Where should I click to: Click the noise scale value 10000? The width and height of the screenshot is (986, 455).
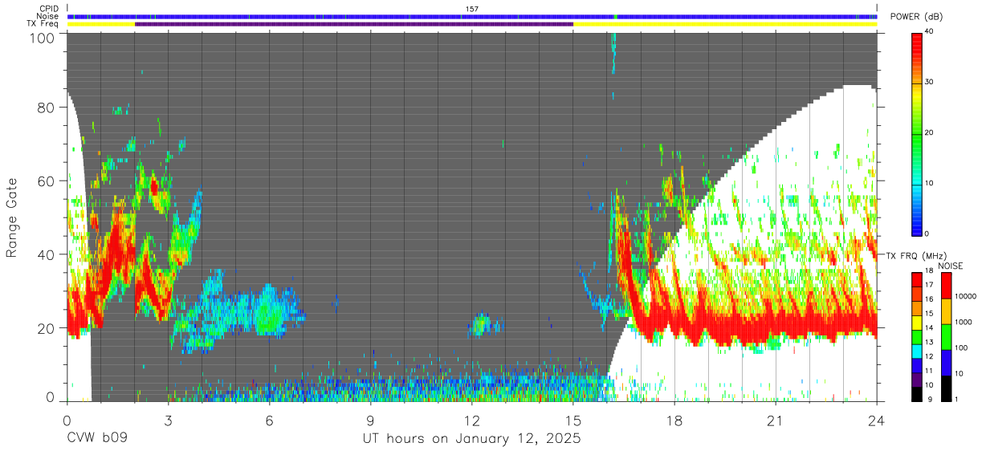coord(965,296)
